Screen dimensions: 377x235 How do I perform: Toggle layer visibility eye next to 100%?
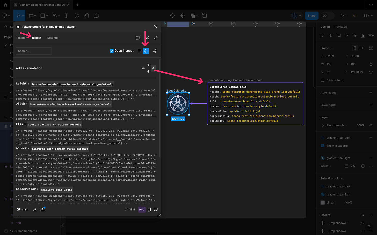point(371,125)
